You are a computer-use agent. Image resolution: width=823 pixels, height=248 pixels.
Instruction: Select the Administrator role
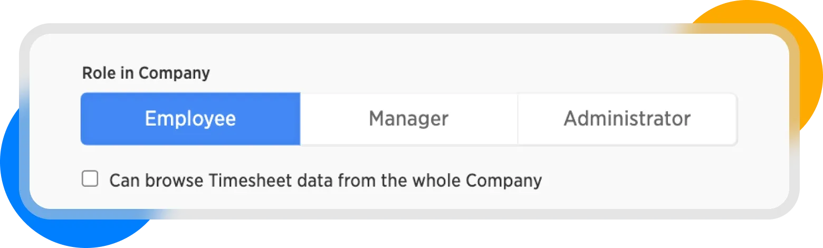pos(627,119)
